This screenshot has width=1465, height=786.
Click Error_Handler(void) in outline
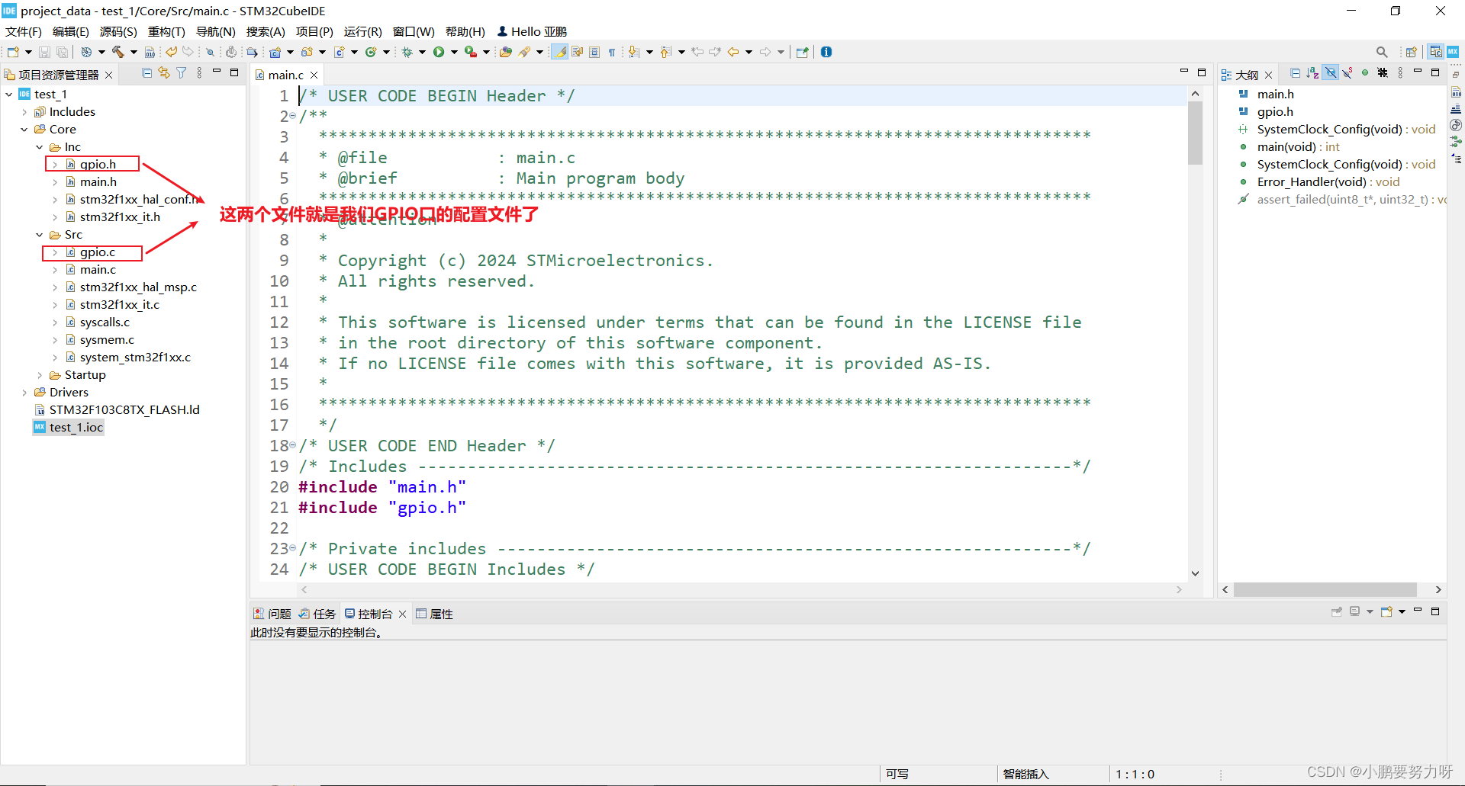[x=1328, y=182]
